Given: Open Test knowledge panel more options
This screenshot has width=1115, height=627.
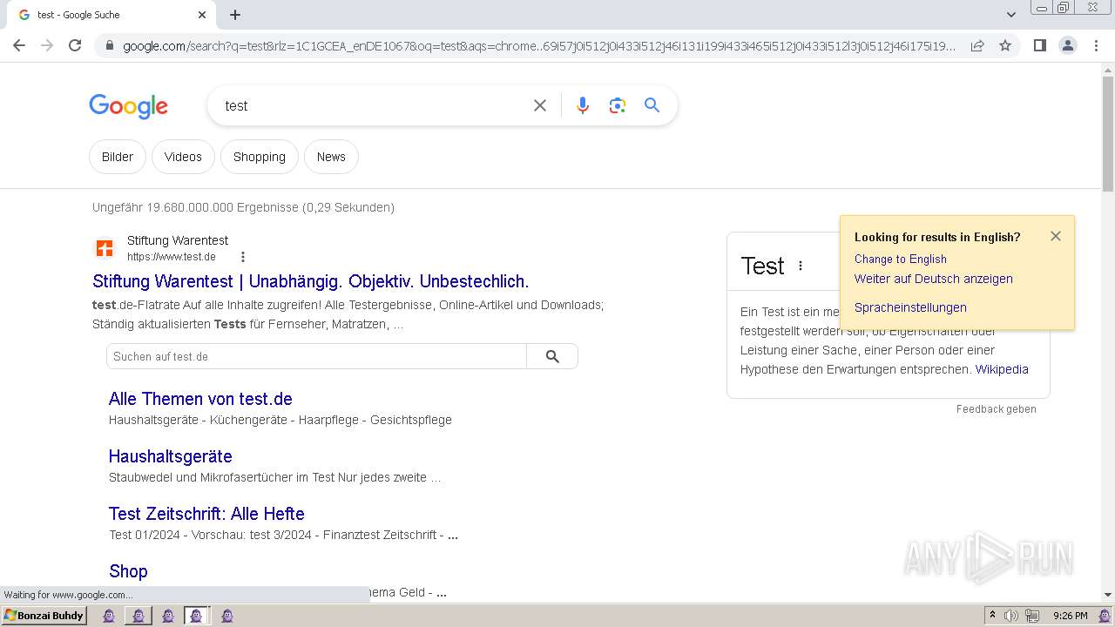Looking at the screenshot, I should pyautogui.click(x=800, y=266).
